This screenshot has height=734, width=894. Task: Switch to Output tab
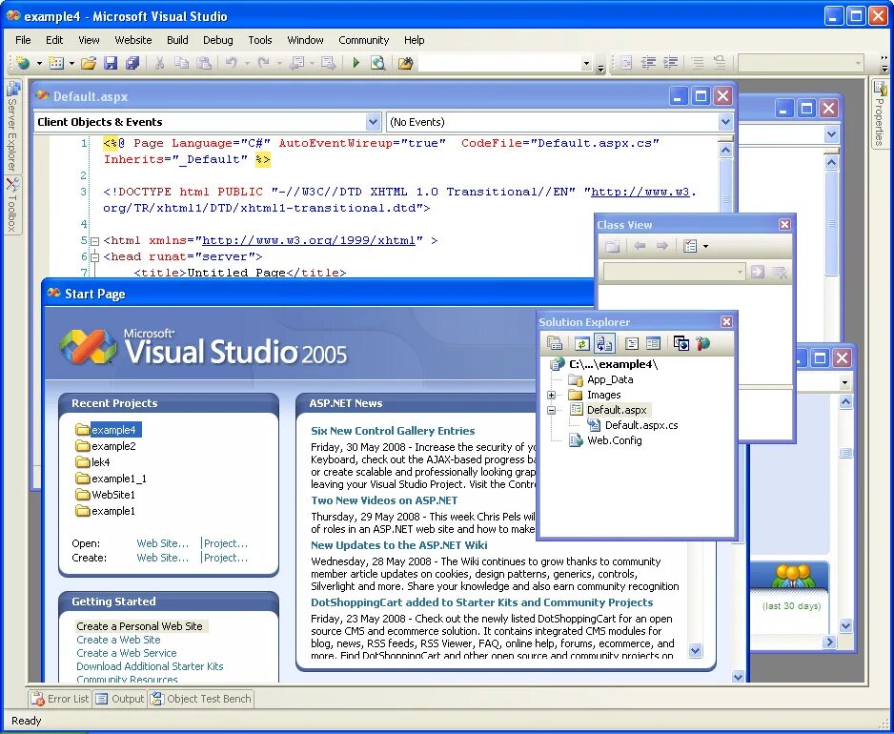point(120,699)
